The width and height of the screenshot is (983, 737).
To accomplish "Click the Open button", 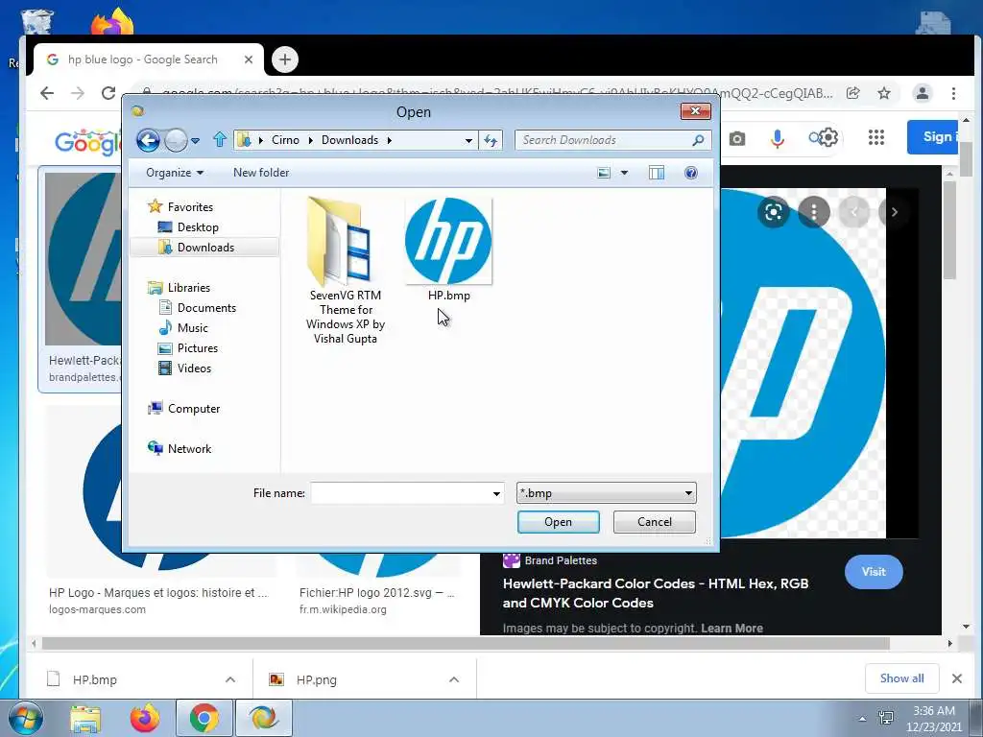I will pos(558,522).
